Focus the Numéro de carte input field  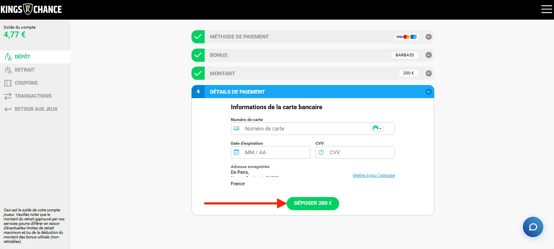pyautogui.click(x=305, y=128)
